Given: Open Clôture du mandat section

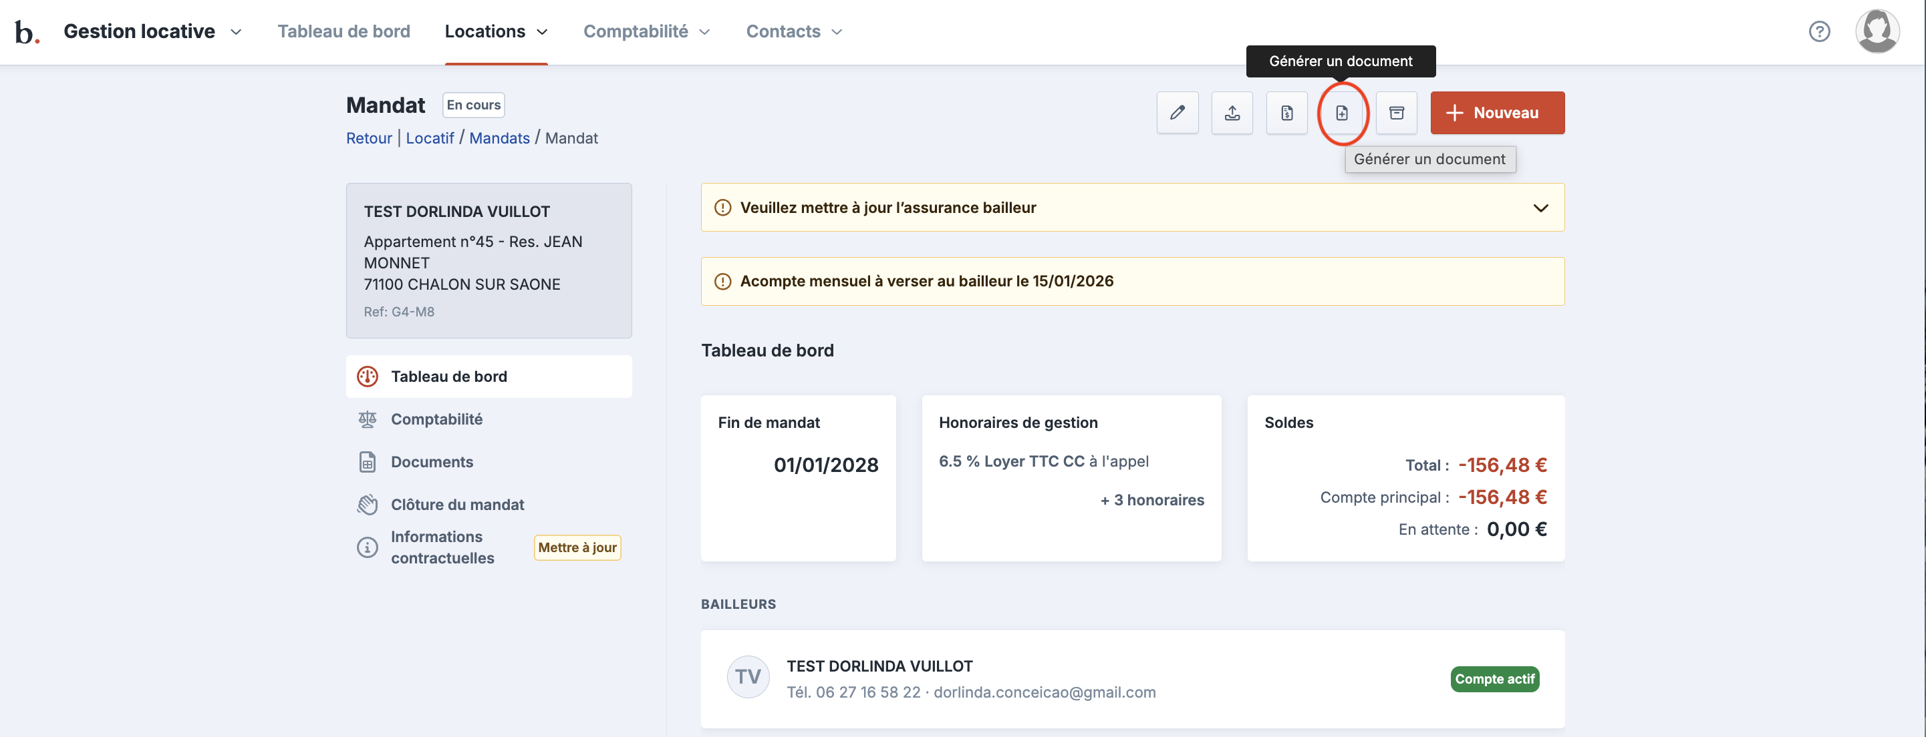Looking at the screenshot, I should [457, 504].
